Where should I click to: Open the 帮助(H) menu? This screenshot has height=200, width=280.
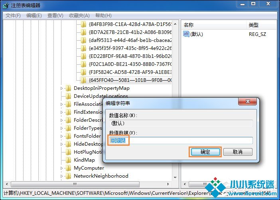click(x=103, y=16)
